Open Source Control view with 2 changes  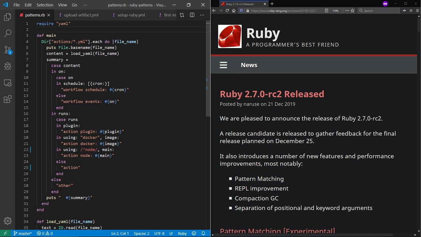click(x=8, y=50)
